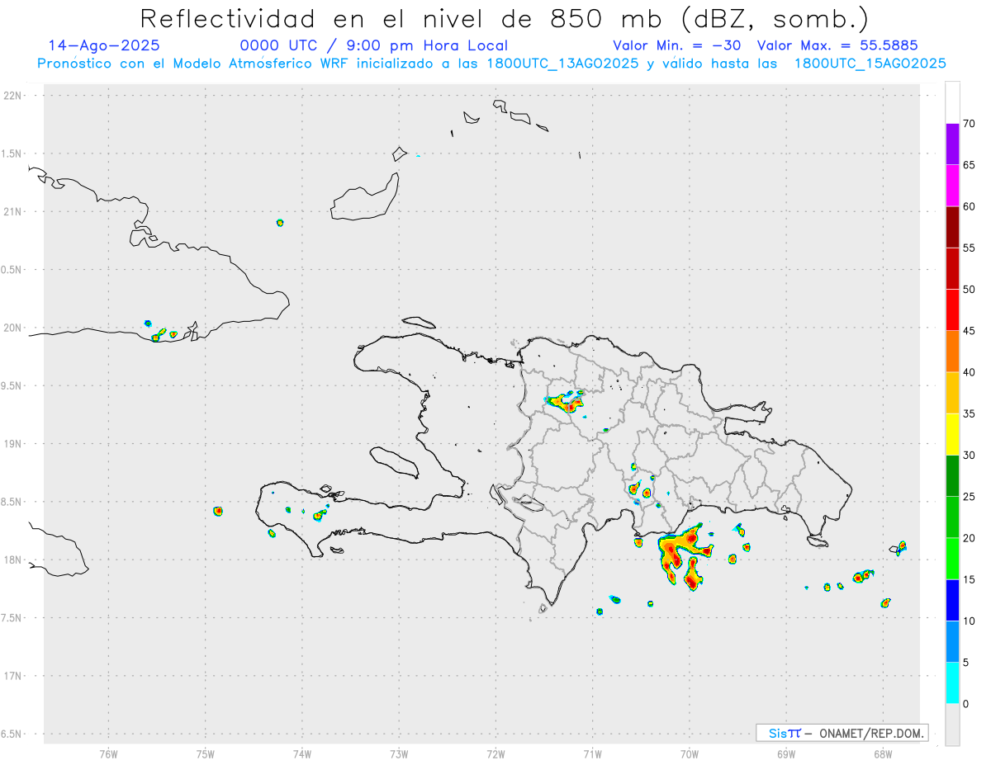This screenshot has height=765, width=991.
Task: Click the latitude label "18N"
Action: point(13,560)
